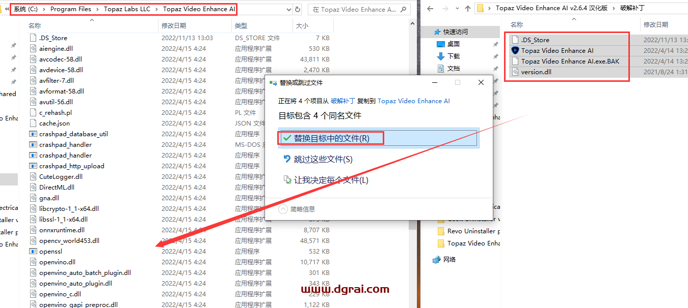Click the Topaz Video Enhance AI breadcrumb in left window
688x308 pixels.
coord(199,9)
